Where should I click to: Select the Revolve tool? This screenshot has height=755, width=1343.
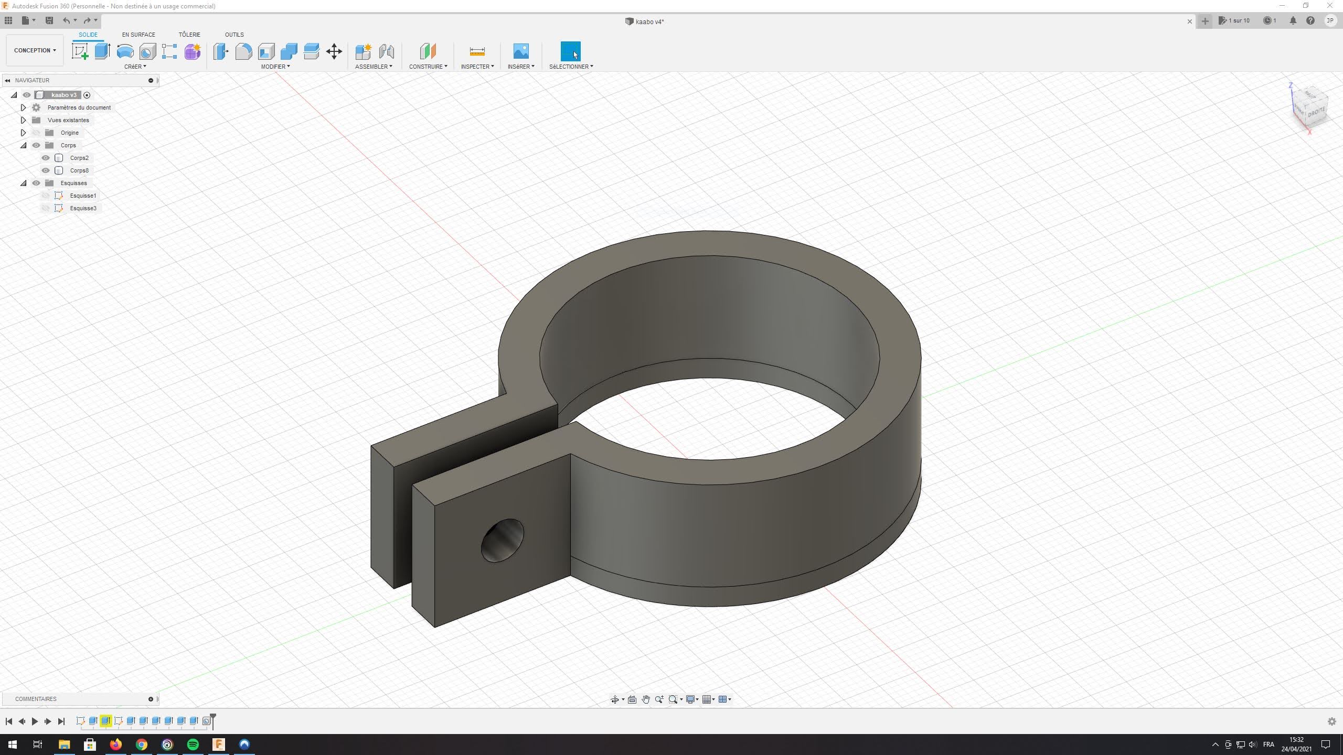(125, 51)
